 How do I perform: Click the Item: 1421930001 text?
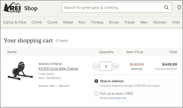click(x=50, y=78)
